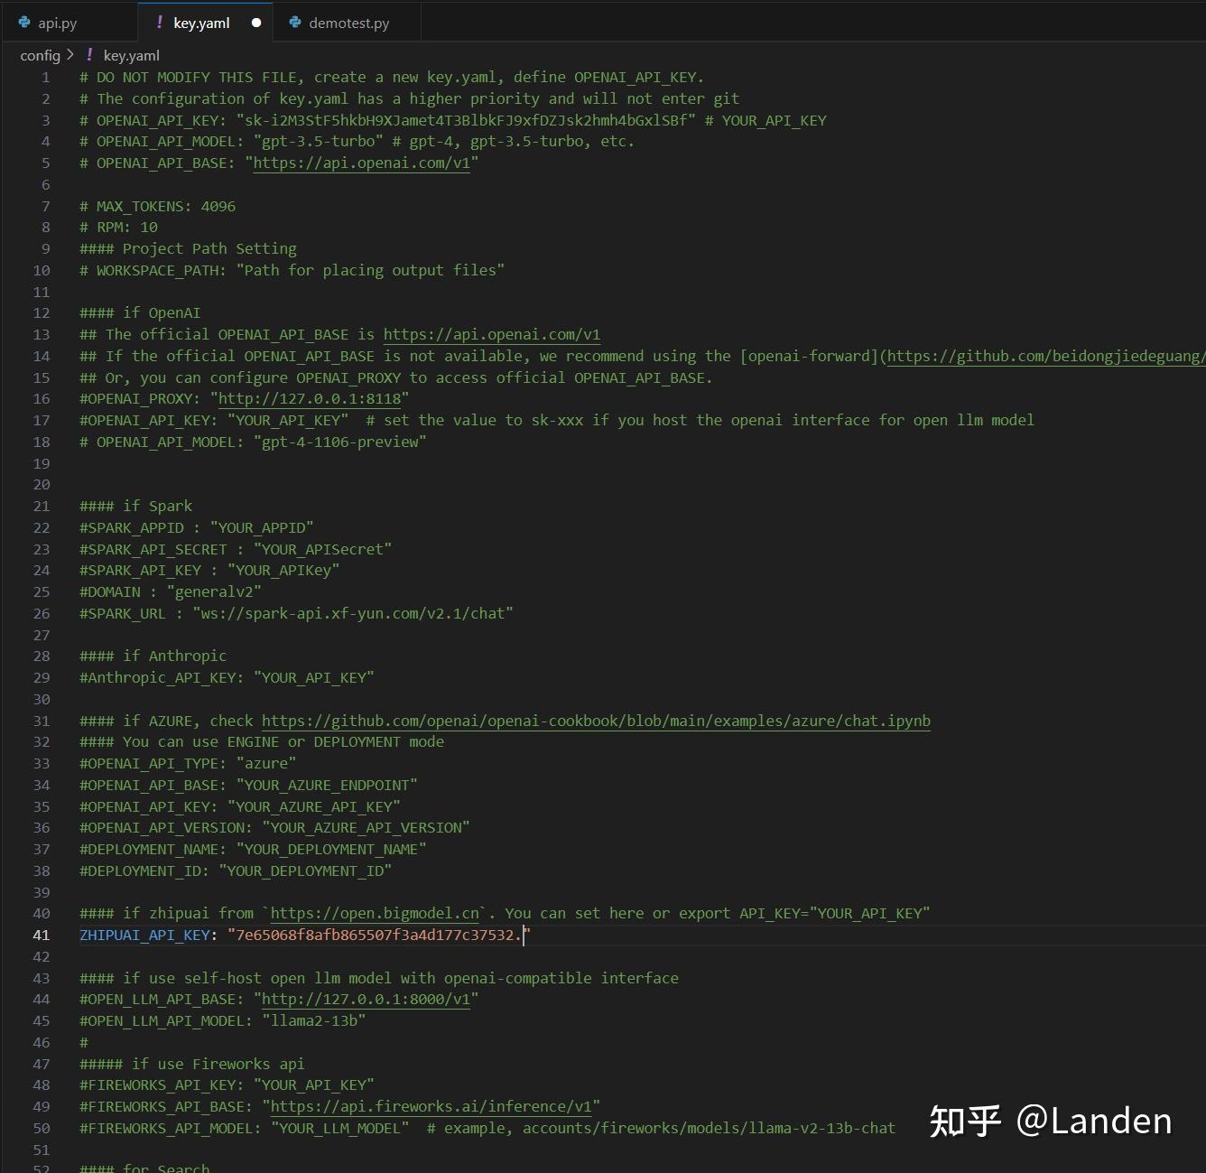This screenshot has height=1173, width=1206.
Task: Click the YAML icon on key.yaml tab
Action: click(160, 23)
